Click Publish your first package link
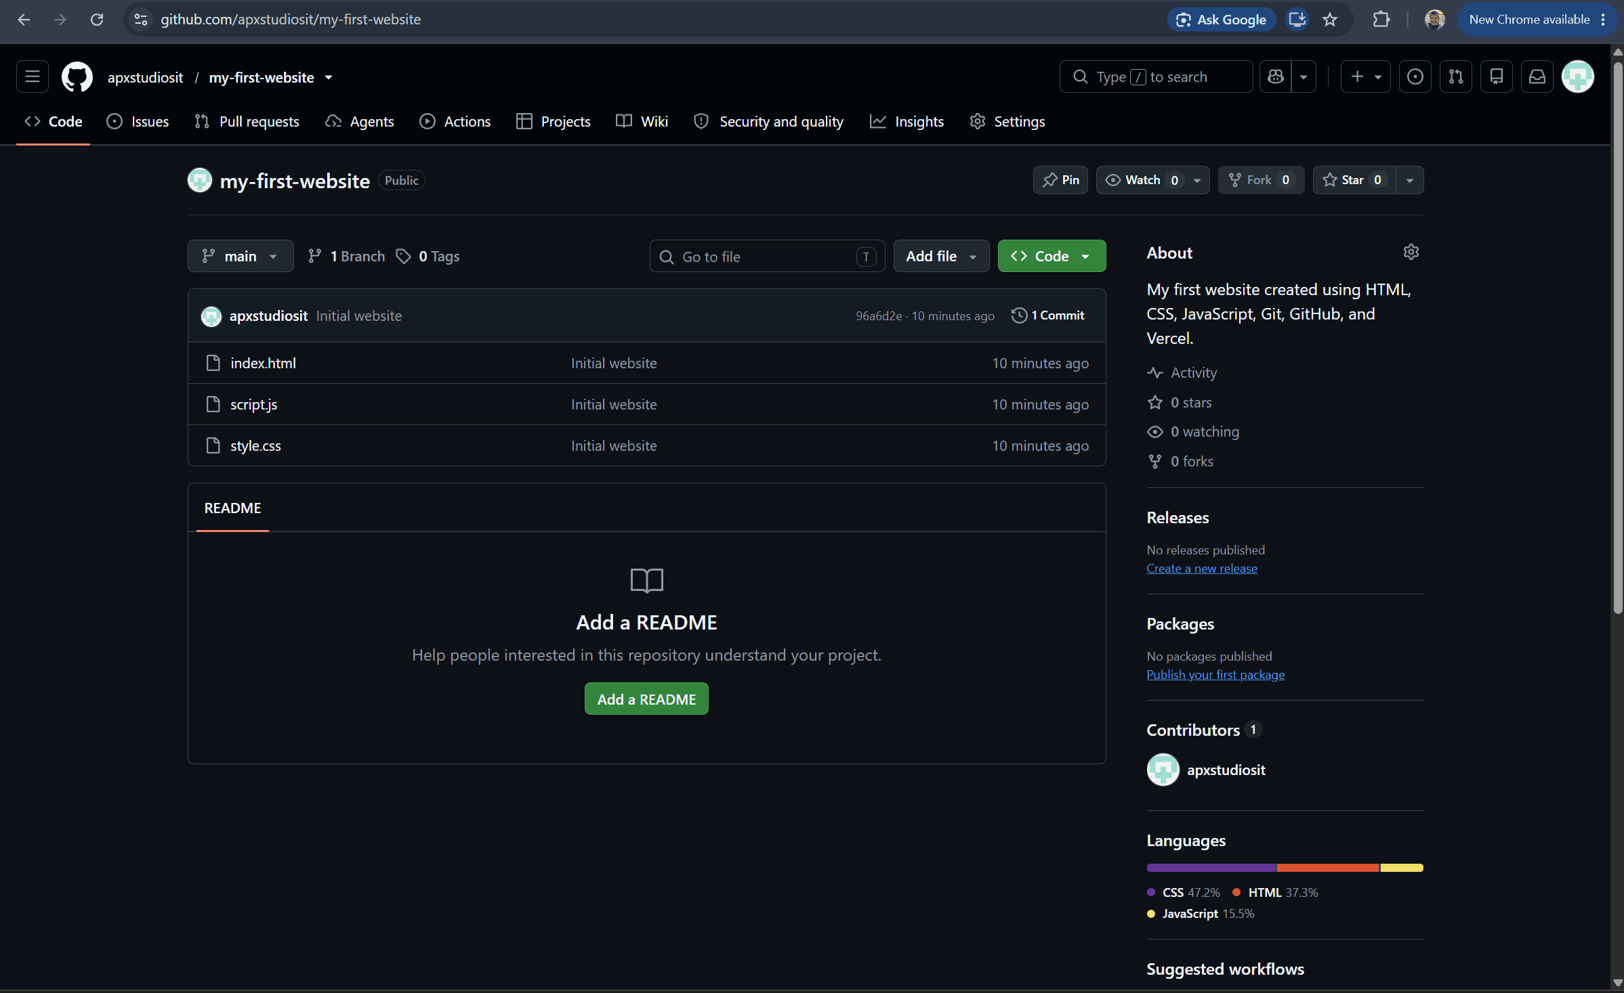The height and width of the screenshot is (993, 1624). pyautogui.click(x=1215, y=675)
